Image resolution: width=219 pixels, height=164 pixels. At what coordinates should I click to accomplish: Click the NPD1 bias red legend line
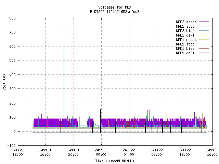pyautogui.click(x=204, y=49)
